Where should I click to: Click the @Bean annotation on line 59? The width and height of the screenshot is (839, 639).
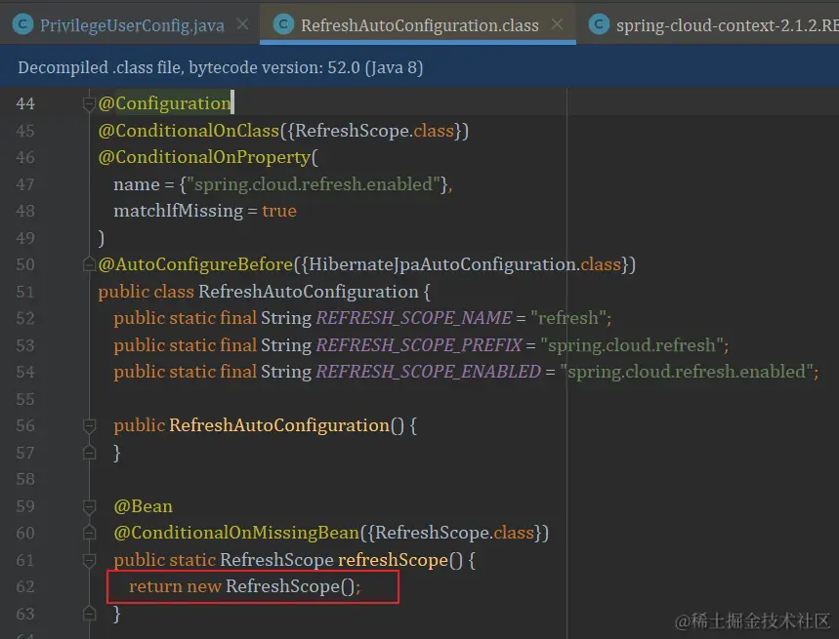pyautogui.click(x=143, y=506)
